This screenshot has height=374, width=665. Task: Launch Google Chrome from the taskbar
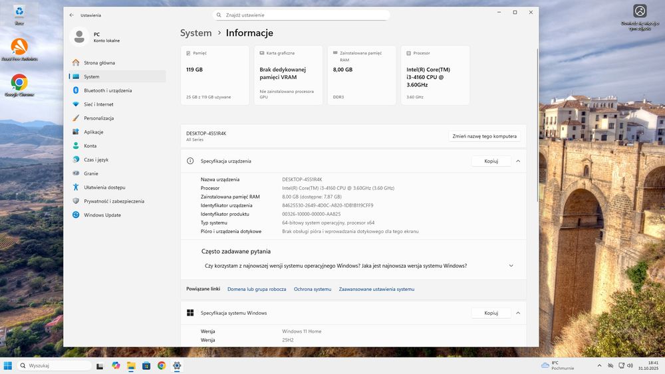[162, 365]
